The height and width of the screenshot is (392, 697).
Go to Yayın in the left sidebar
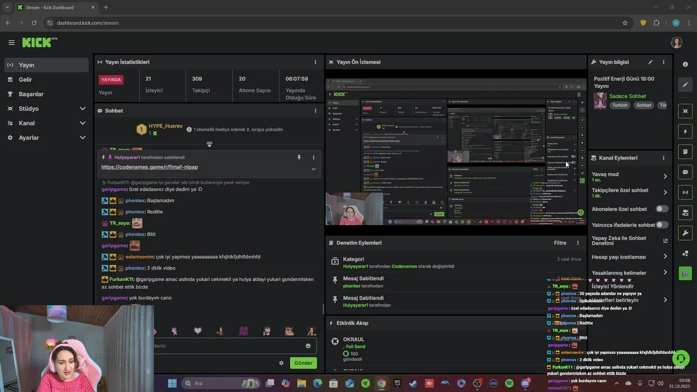[47, 65]
